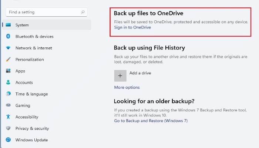
Task: Open the Windows Update settings label
Action: 31,140
